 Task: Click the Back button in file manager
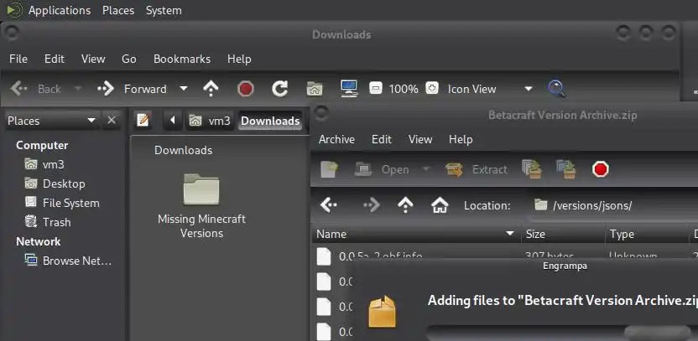pos(35,89)
